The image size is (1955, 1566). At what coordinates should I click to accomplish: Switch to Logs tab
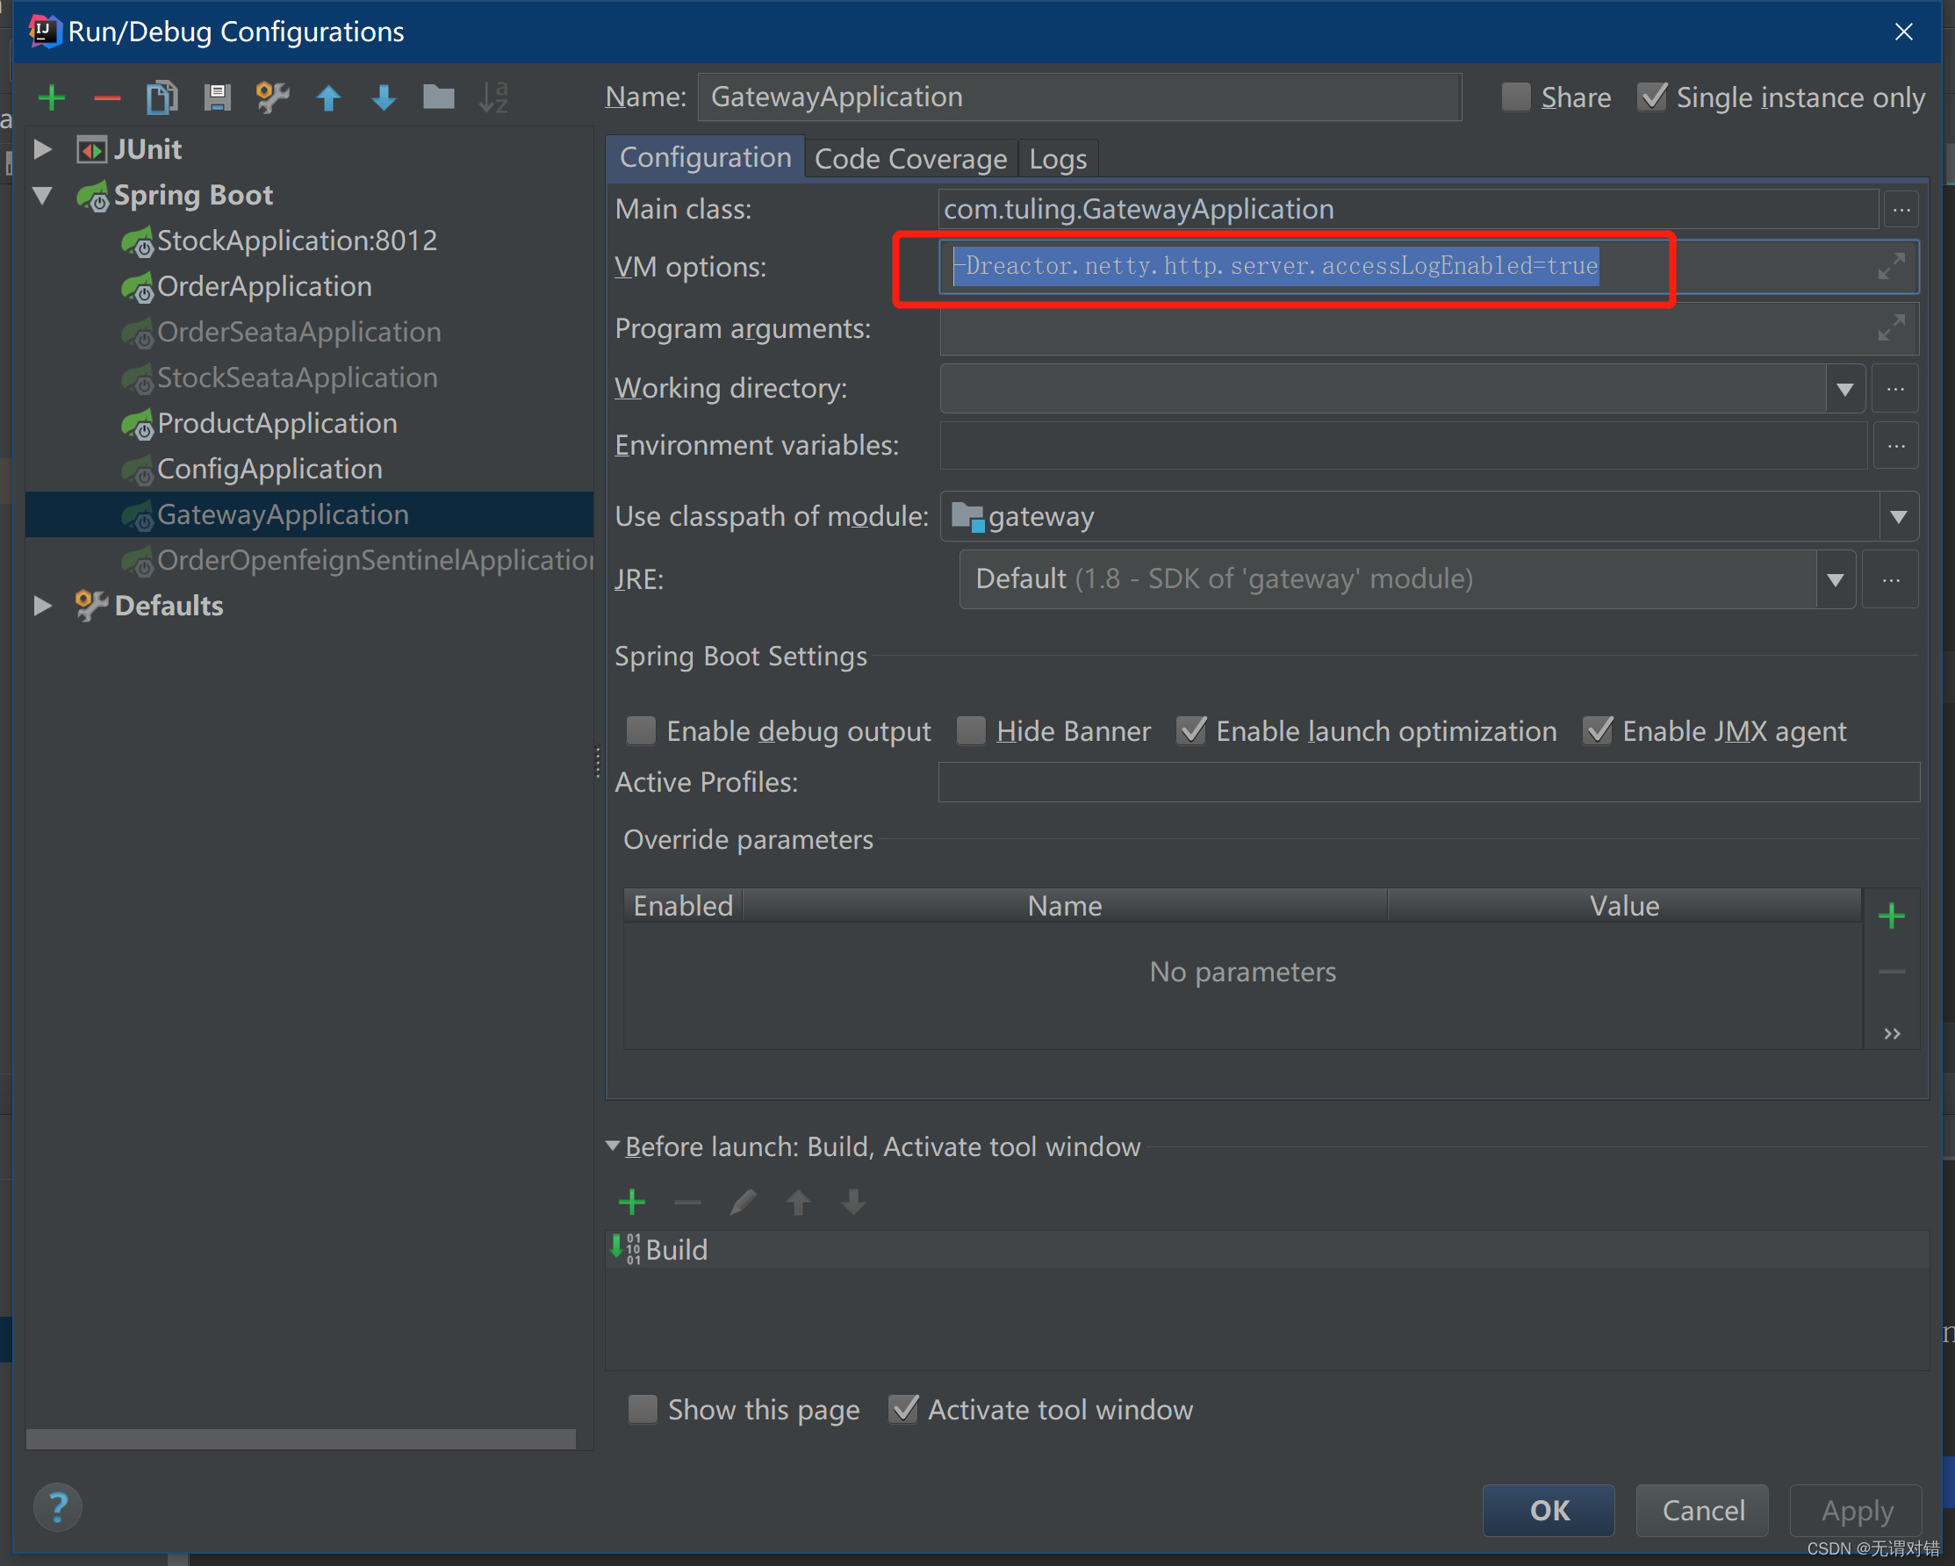1057,159
